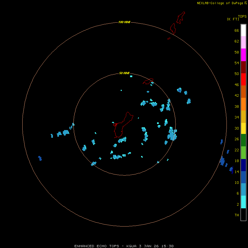Click the 54 scale label

click(237, 63)
